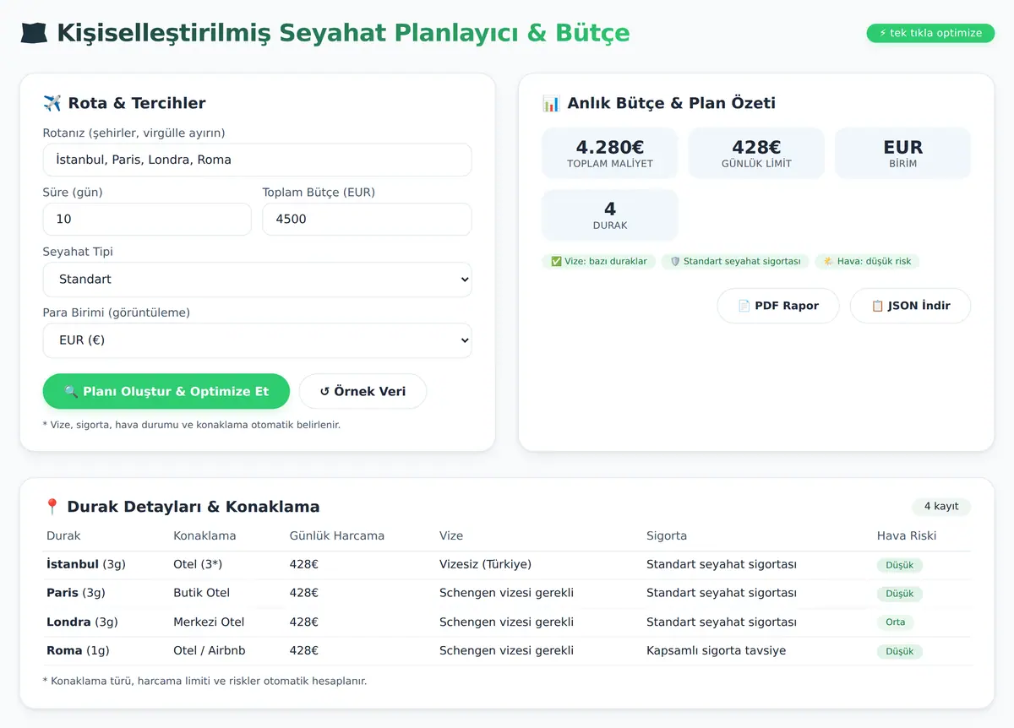Open the Para Birimi dropdown
The height and width of the screenshot is (728, 1014).
pos(257,340)
